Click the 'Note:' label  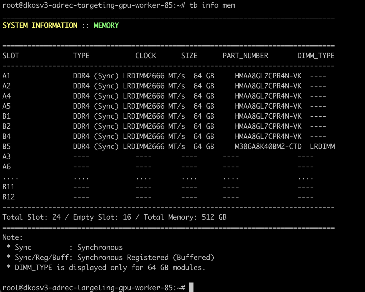[x=13, y=237]
